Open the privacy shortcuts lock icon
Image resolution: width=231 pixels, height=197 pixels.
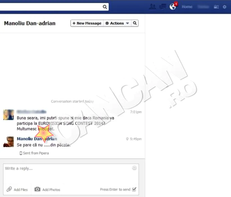point(216,7)
